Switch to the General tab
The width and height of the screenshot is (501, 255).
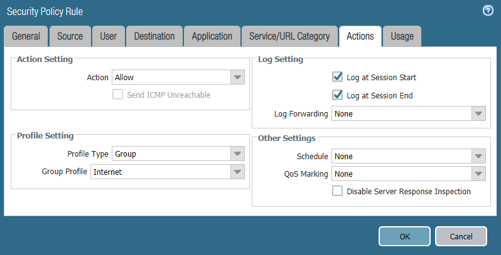26,36
